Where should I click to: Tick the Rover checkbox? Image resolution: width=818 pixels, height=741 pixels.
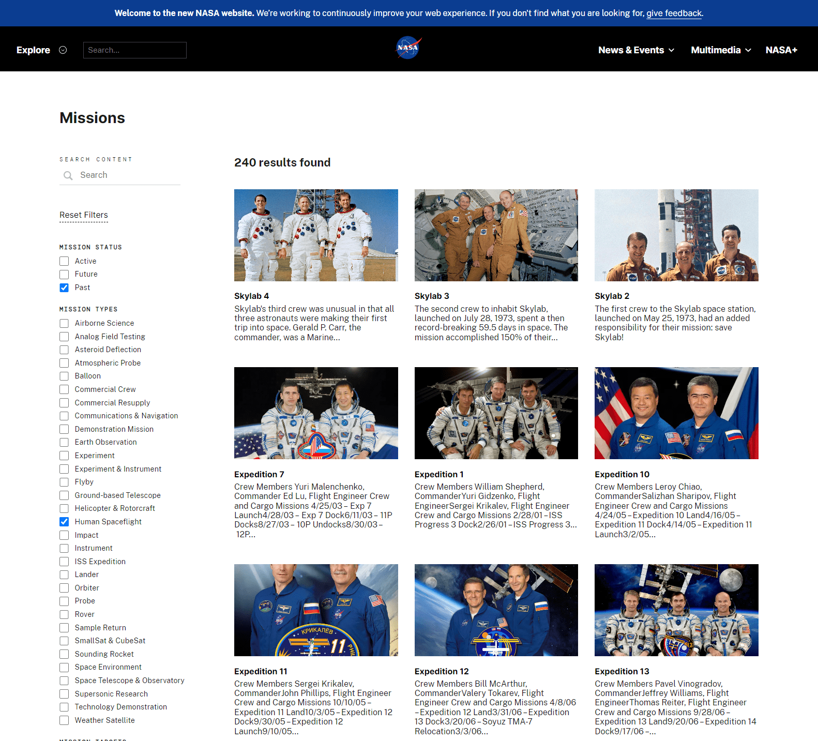(64, 614)
